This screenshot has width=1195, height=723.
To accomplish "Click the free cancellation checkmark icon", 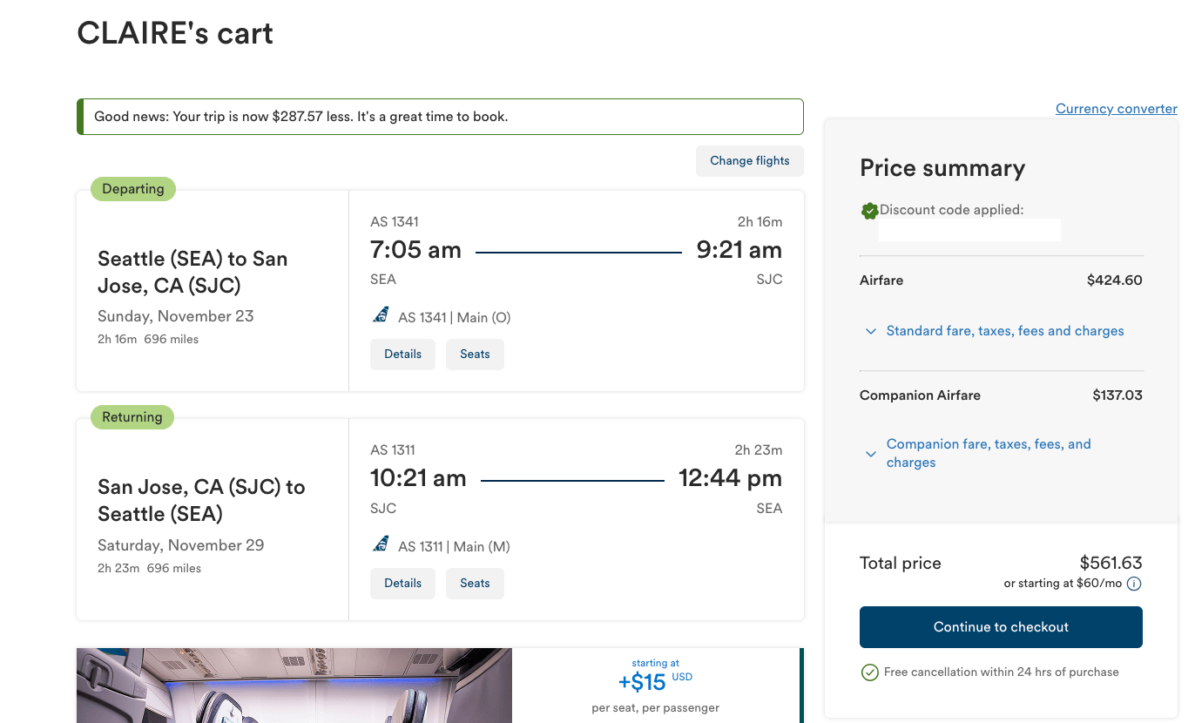I will pyautogui.click(x=869, y=672).
